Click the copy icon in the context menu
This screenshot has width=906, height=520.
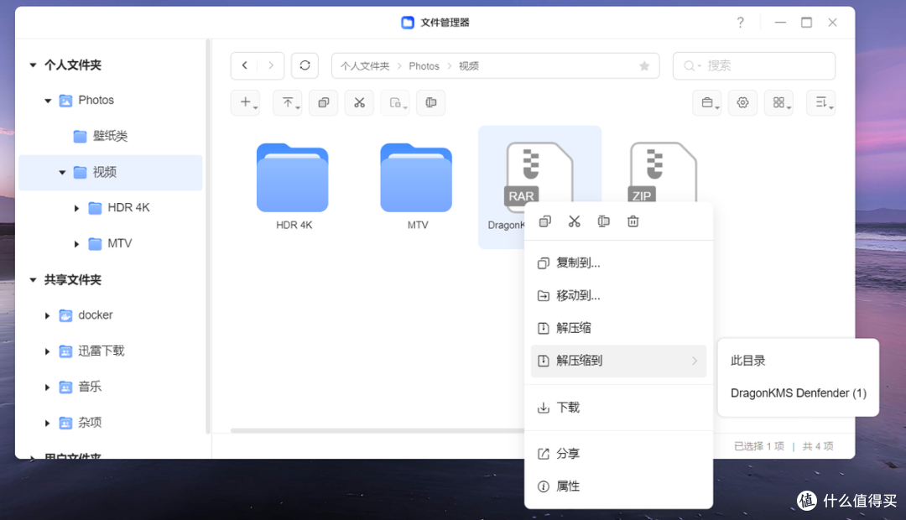(x=545, y=221)
